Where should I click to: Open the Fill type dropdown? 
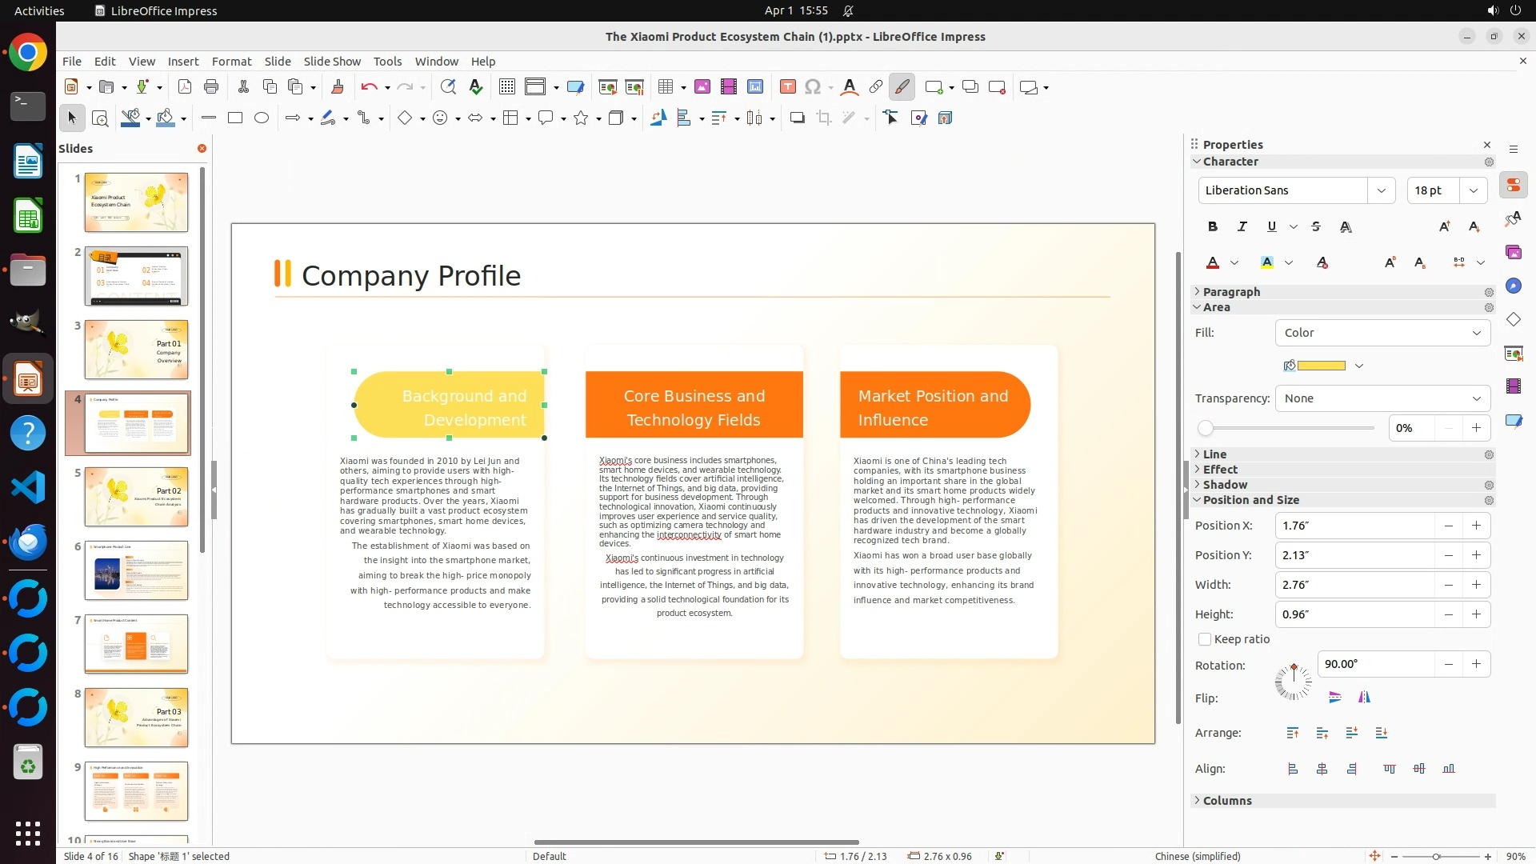(x=1382, y=333)
